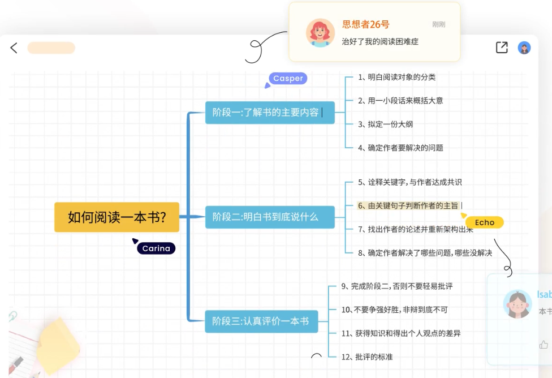Image resolution: width=552 pixels, height=378 pixels.
Task: Click Isabella's avatar in the comment card
Action: 517,304
